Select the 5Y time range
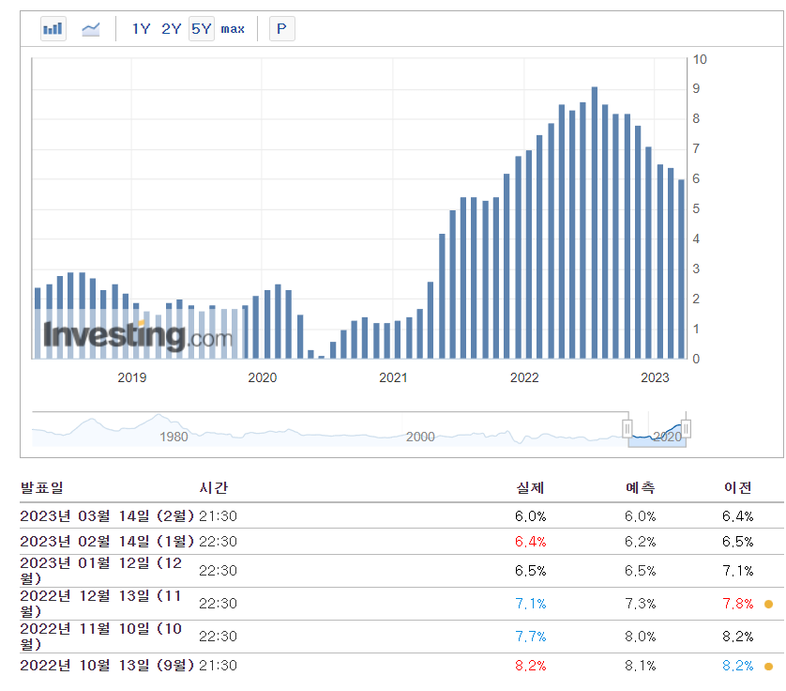Screen dimensions: 786x691 tap(202, 28)
